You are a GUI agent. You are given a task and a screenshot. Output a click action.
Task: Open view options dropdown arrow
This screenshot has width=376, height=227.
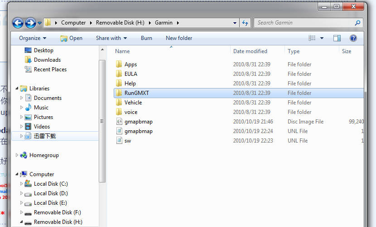tap(322, 38)
